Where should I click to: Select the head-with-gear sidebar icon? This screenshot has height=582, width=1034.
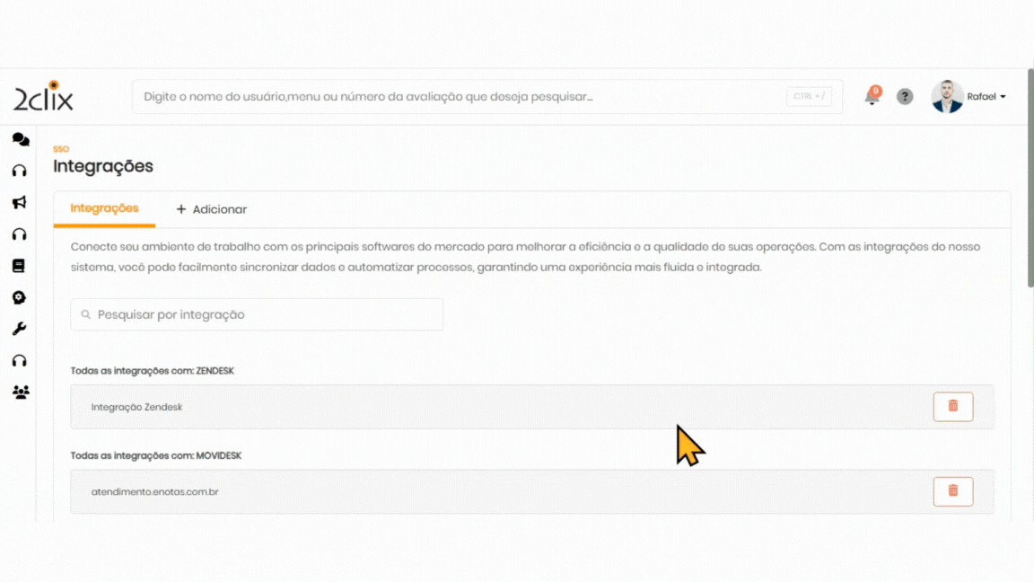coord(19,297)
